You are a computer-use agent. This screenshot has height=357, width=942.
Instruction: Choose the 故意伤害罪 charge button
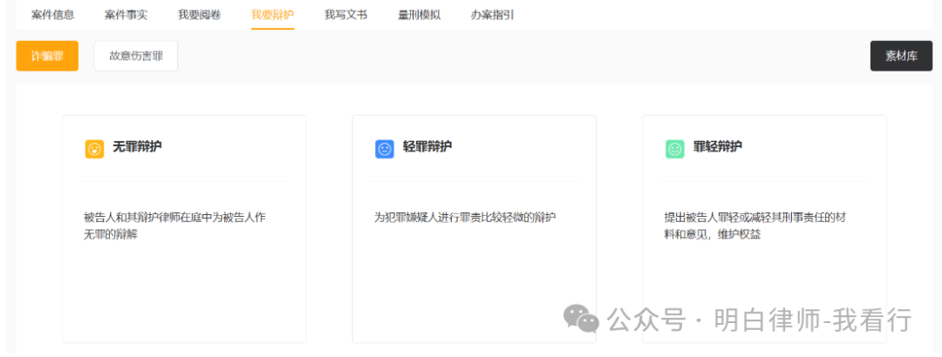(136, 56)
